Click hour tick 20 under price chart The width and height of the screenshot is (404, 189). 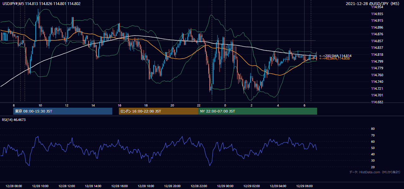pos(172,105)
